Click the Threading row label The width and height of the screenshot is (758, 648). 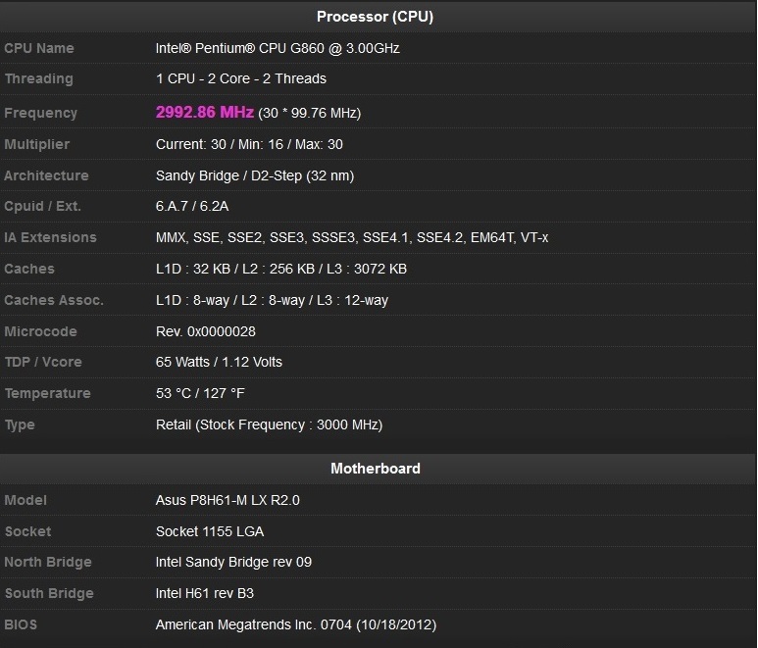[38, 78]
